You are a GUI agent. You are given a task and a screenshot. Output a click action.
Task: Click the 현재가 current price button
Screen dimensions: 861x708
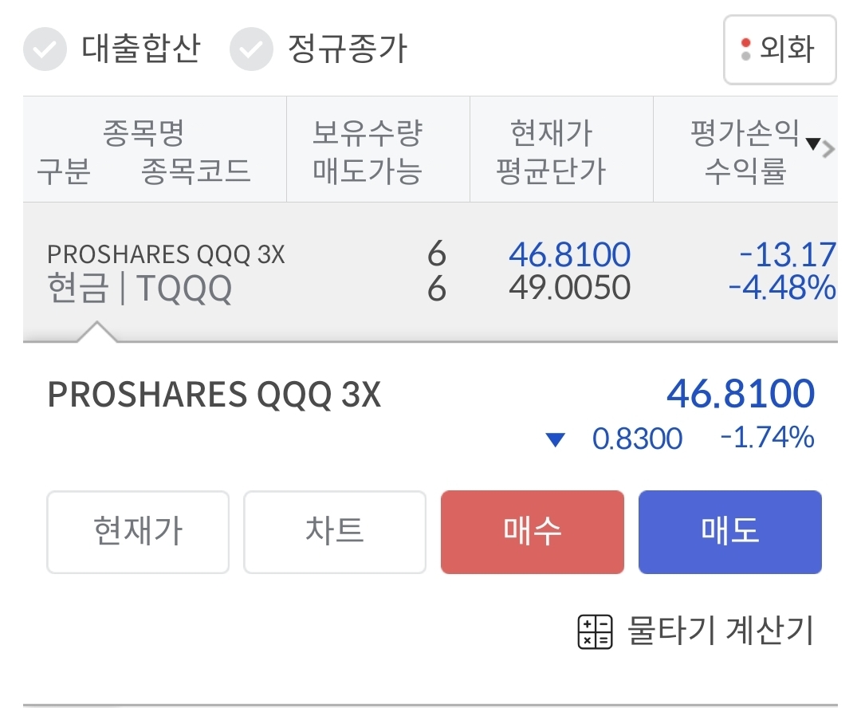137,532
